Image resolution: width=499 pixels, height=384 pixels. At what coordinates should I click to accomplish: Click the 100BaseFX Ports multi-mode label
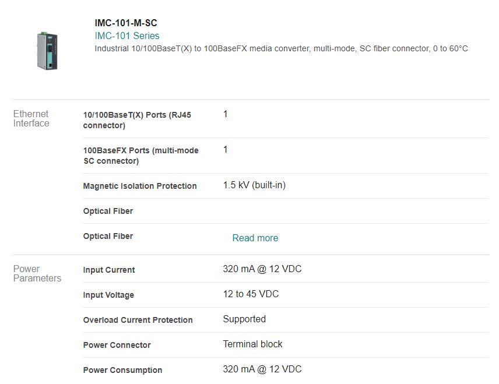pos(140,156)
